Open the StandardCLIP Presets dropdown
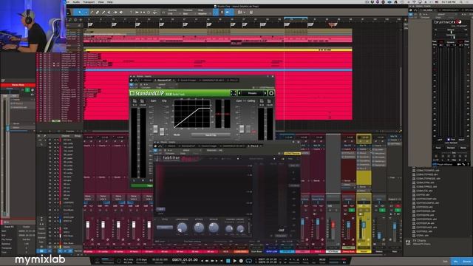Screen dimensions: 473x266 pyautogui.click(x=252, y=93)
